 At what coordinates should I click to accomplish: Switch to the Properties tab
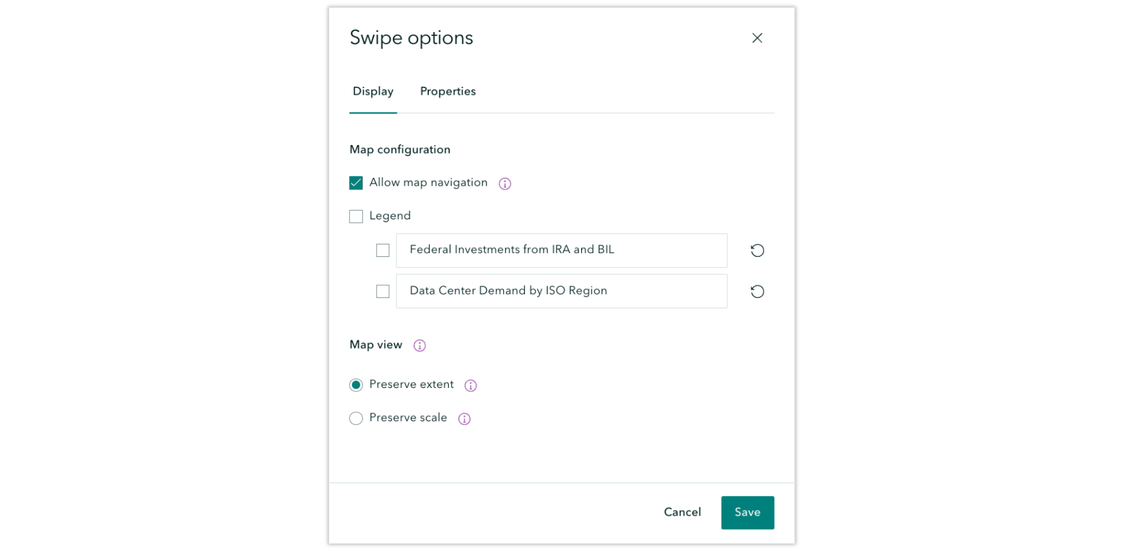[x=448, y=92]
